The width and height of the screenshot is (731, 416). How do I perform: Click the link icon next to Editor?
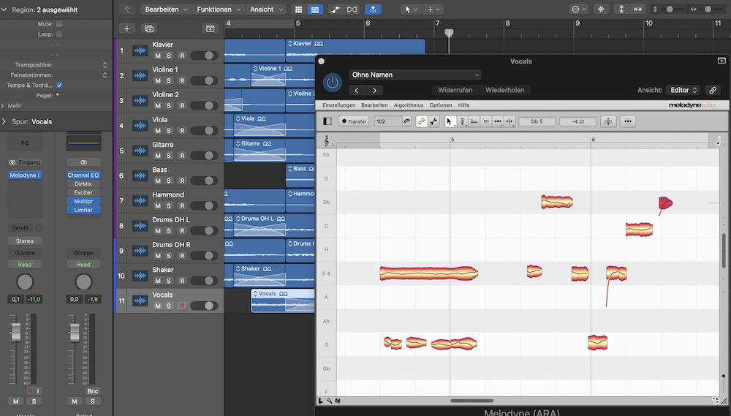click(x=713, y=90)
